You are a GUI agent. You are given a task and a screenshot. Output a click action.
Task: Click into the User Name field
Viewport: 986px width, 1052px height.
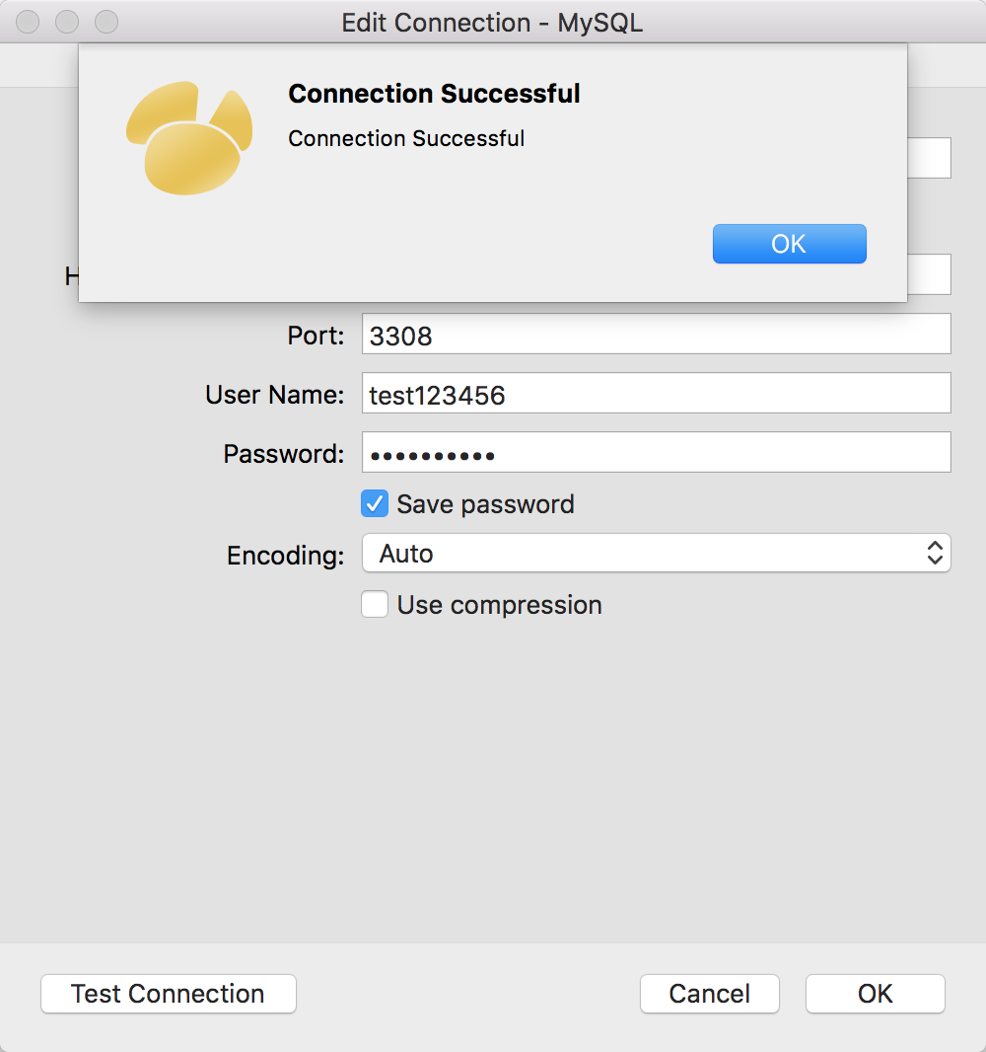(x=656, y=394)
